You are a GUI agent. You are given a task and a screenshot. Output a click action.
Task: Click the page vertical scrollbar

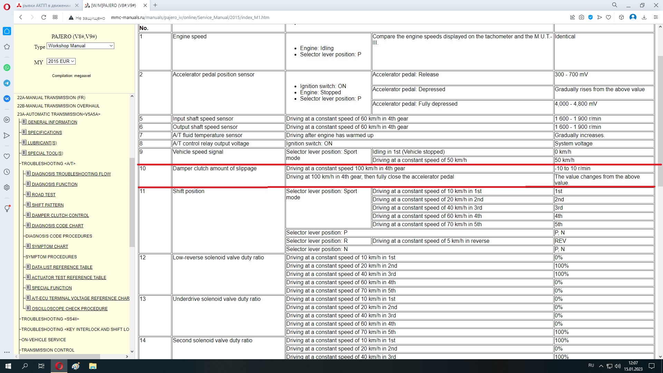click(660, 121)
